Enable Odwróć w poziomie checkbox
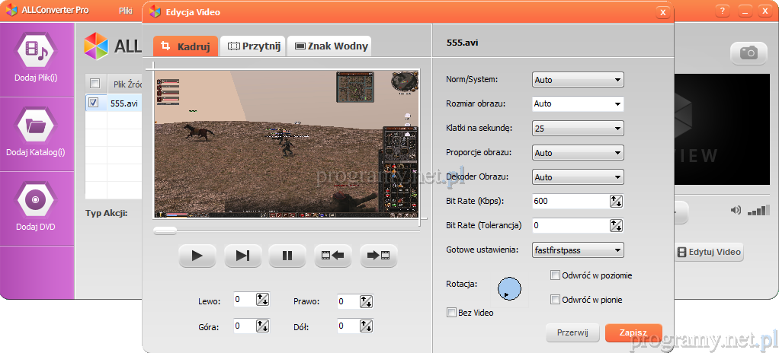The image size is (779, 353). pyautogui.click(x=556, y=275)
